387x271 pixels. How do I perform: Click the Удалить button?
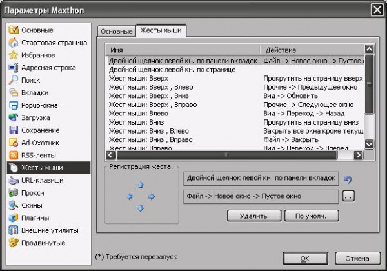(x=254, y=216)
